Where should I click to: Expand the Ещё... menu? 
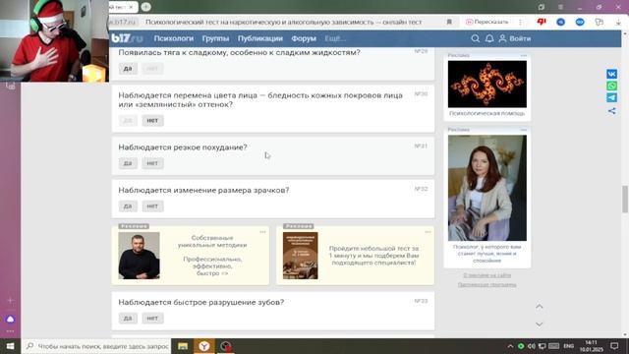(x=335, y=38)
